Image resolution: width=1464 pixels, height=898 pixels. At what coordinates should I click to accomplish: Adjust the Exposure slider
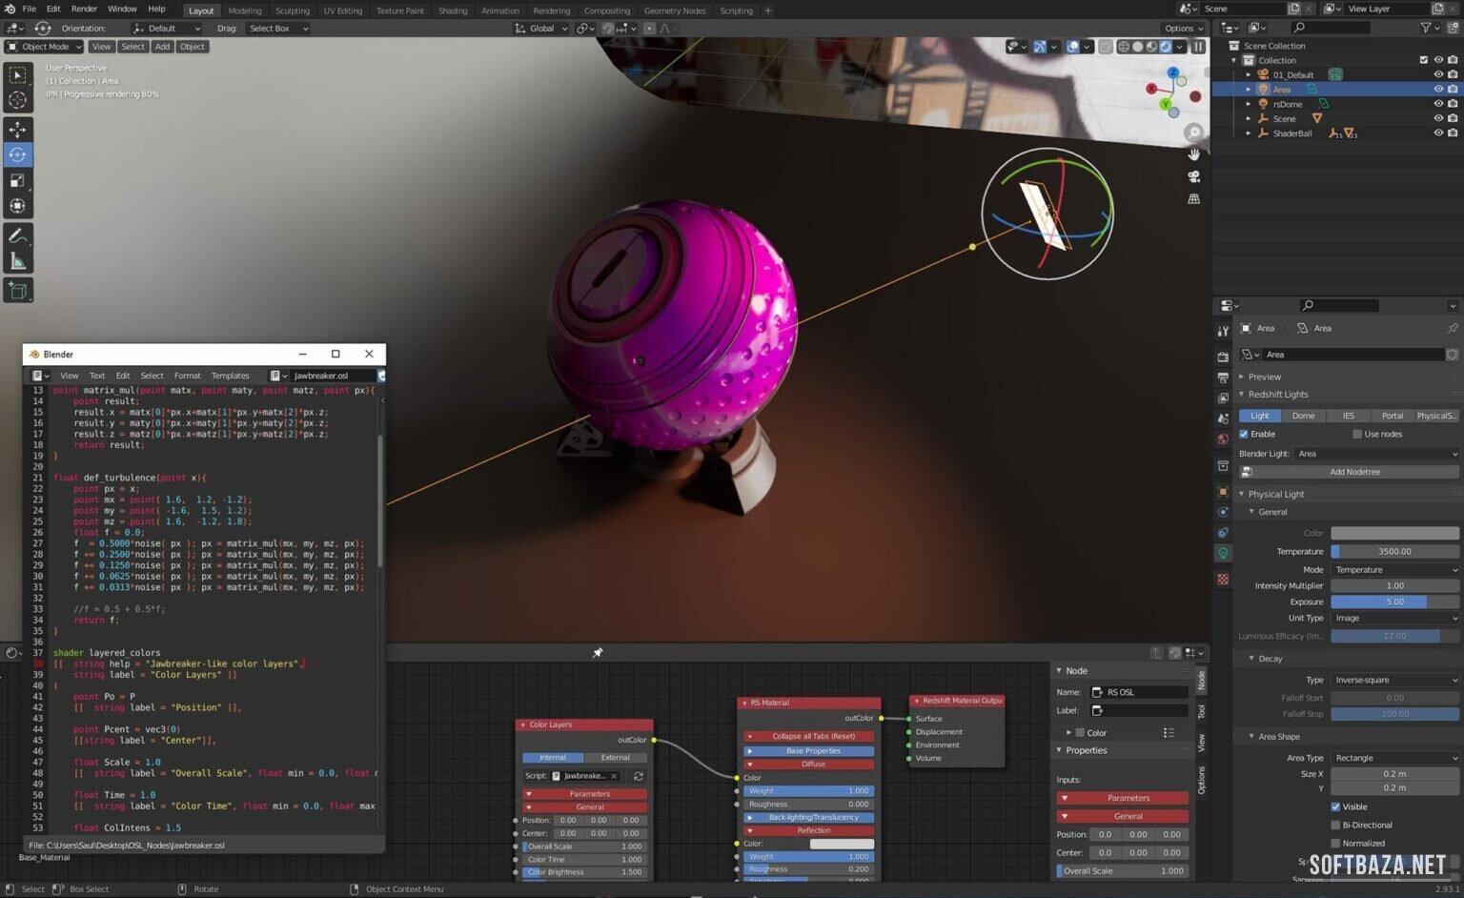point(1394,602)
